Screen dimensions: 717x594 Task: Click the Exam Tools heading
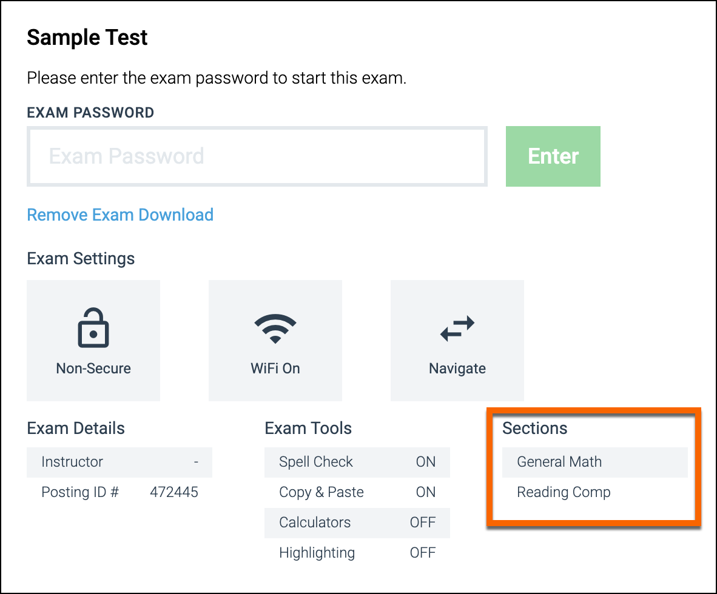click(x=308, y=428)
